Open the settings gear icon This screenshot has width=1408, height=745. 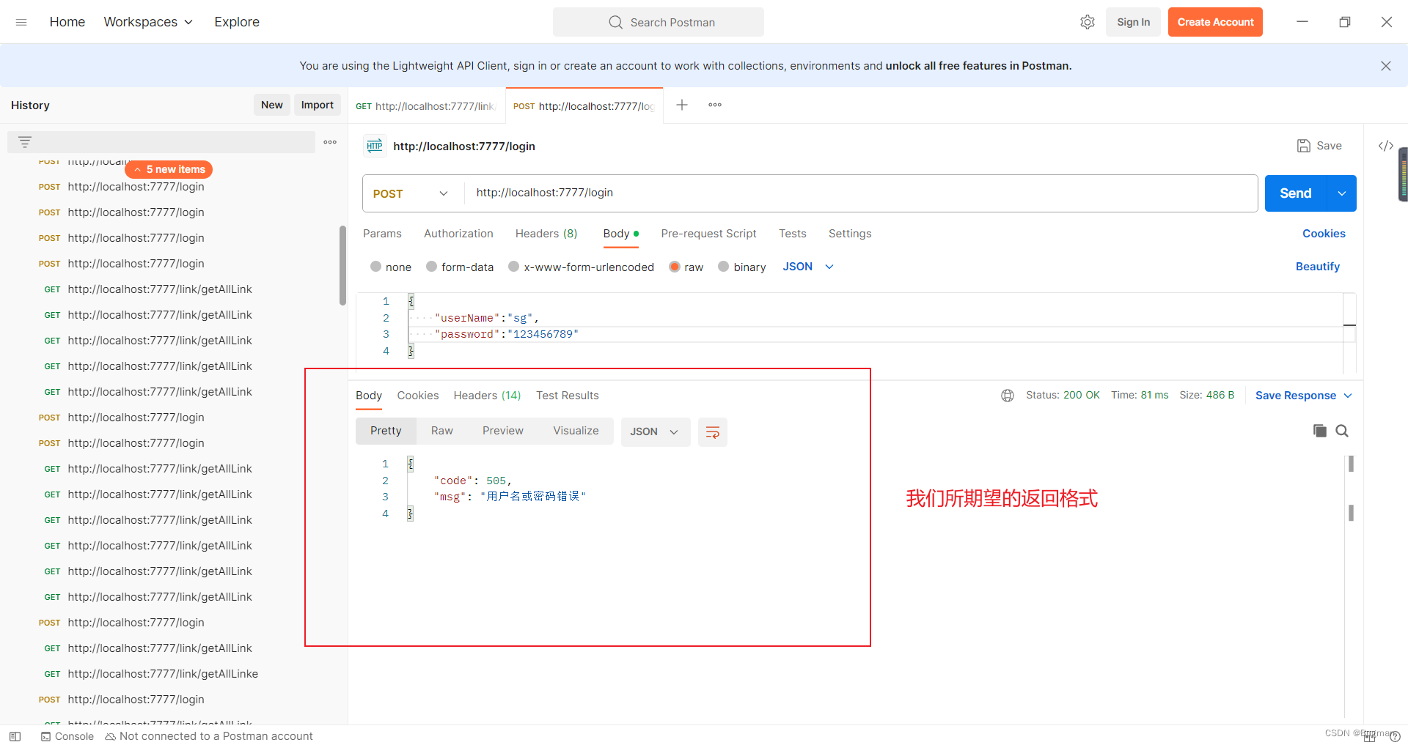tap(1088, 22)
